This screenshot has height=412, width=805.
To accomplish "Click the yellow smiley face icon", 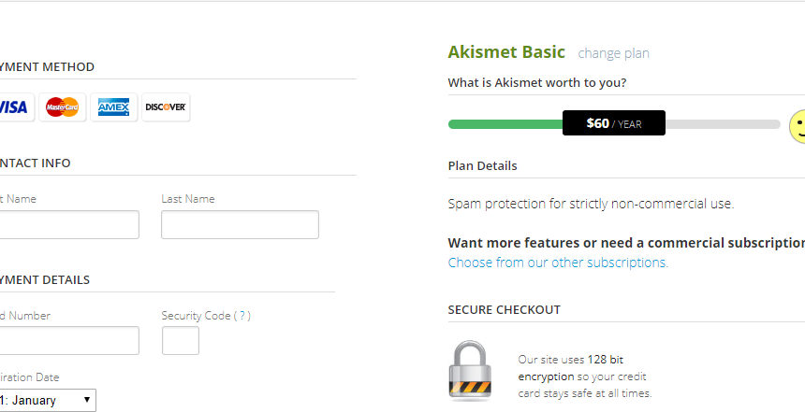I will point(798,126).
